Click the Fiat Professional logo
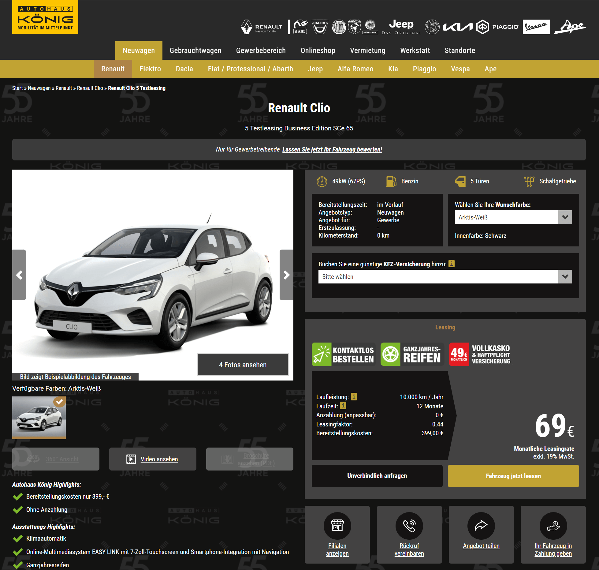 click(370, 27)
